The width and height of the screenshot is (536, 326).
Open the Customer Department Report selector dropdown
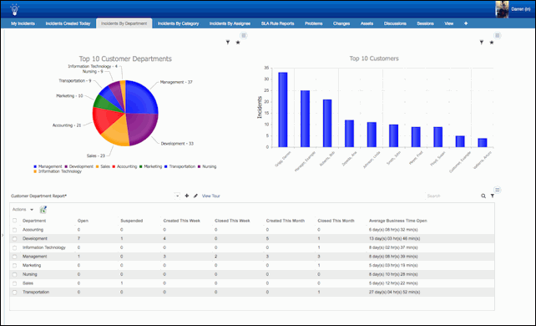(x=177, y=196)
